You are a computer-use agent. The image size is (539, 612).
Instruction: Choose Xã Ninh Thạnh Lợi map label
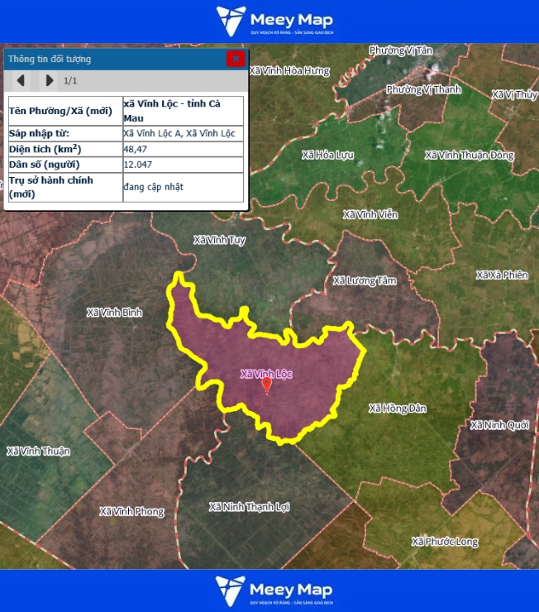point(249,506)
